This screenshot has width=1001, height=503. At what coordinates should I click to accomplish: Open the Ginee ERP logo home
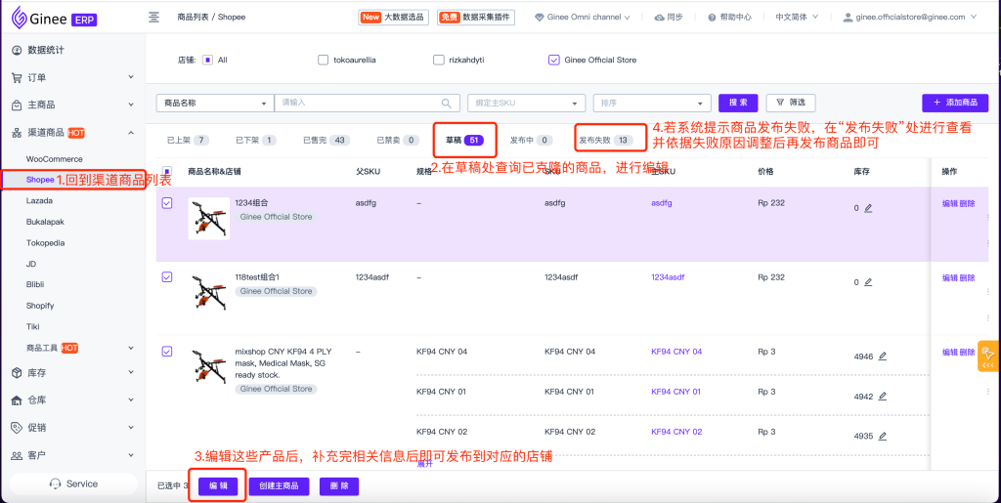click(54, 18)
